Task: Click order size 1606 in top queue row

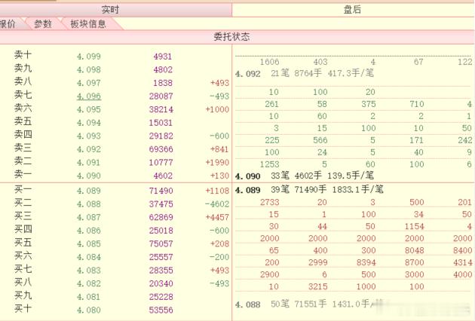Action: pyautogui.click(x=270, y=62)
